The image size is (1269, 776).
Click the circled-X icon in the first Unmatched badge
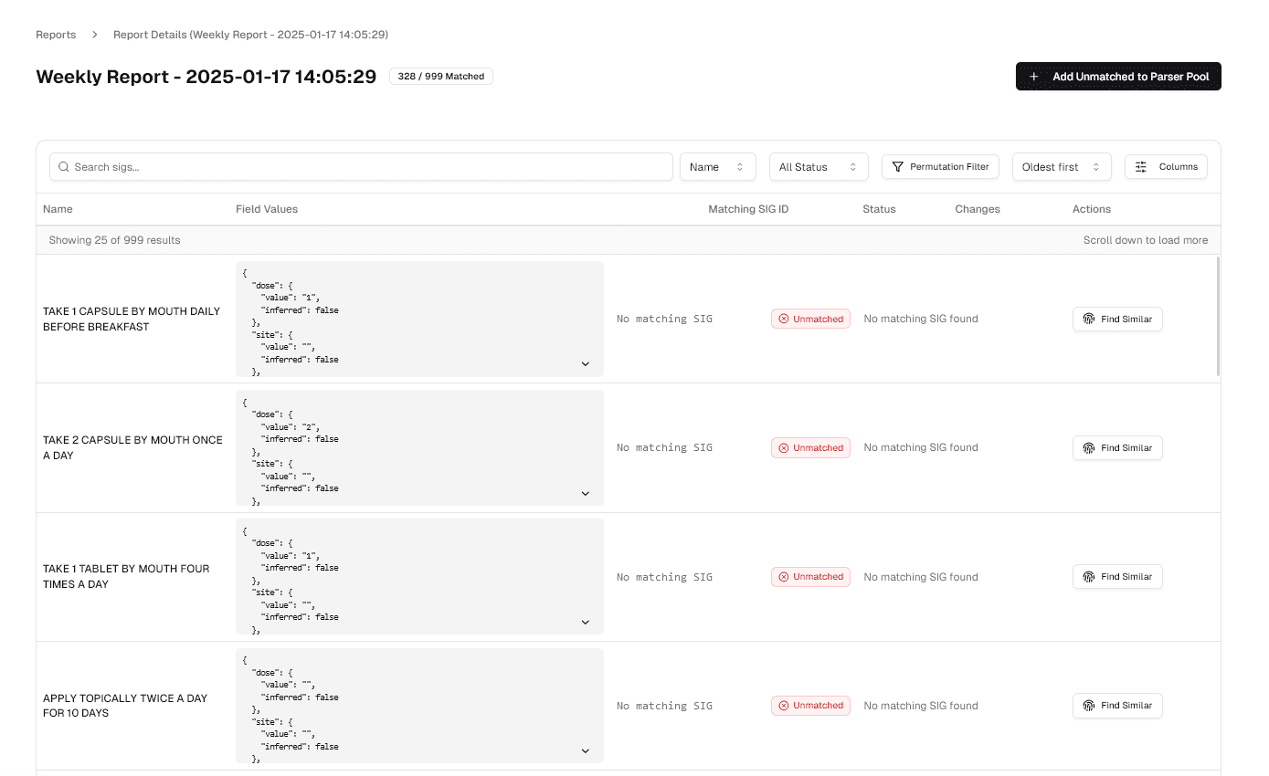[783, 319]
